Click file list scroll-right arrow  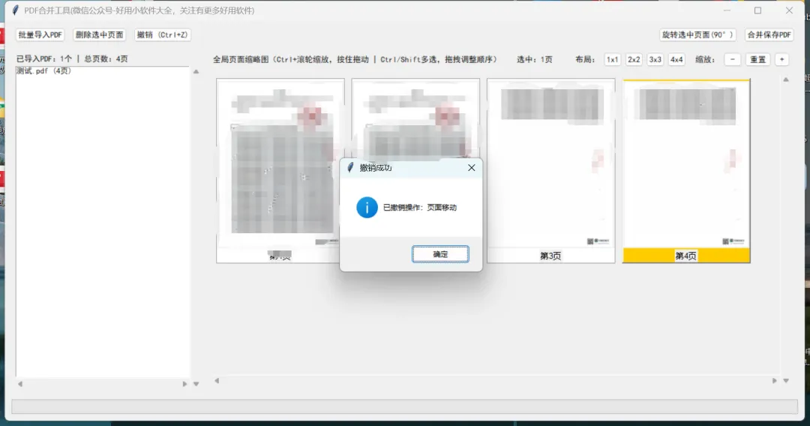(184, 384)
